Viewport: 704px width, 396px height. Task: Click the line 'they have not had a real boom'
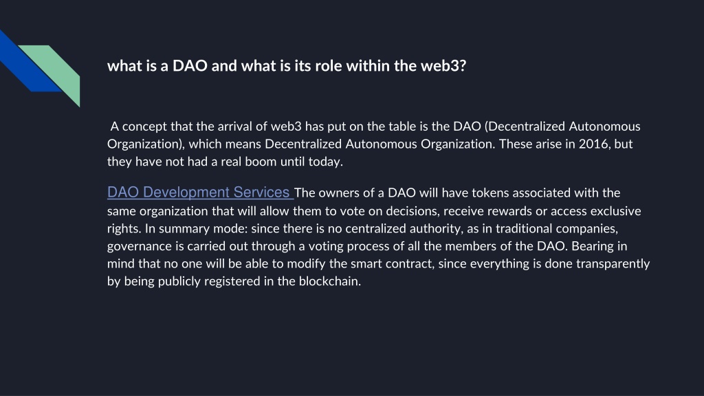225,162
